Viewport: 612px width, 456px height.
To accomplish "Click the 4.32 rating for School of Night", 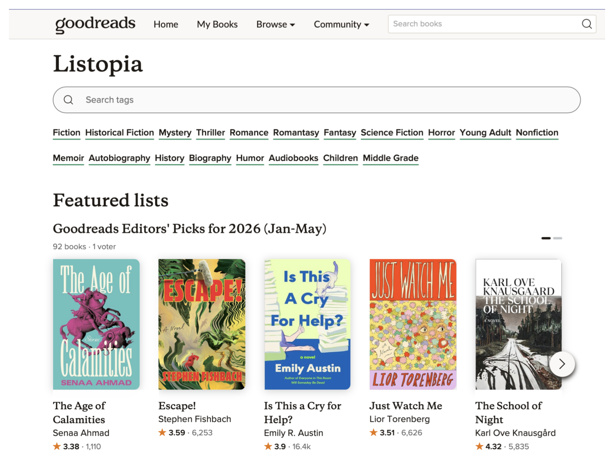I will [x=493, y=446].
